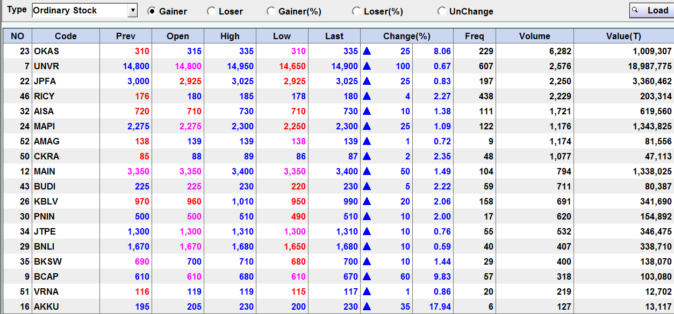This screenshot has width=674, height=314.
Task: Select the Gainer radio button
Action: click(x=152, y=11)
